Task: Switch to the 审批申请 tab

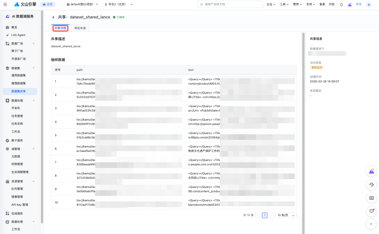Action: pyautogui.click(x=80, y=28)
